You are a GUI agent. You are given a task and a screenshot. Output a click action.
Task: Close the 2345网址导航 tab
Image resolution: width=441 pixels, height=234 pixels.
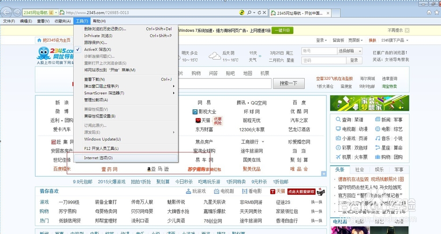click(x=328, y=13)
